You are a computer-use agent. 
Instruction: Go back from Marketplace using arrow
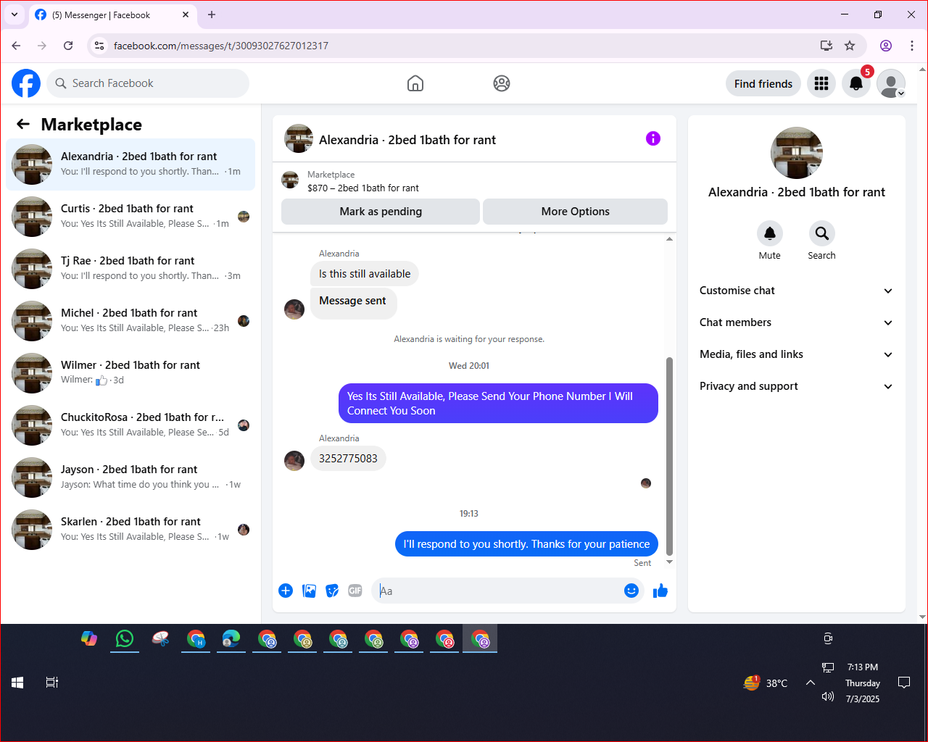tap(23, 124)
